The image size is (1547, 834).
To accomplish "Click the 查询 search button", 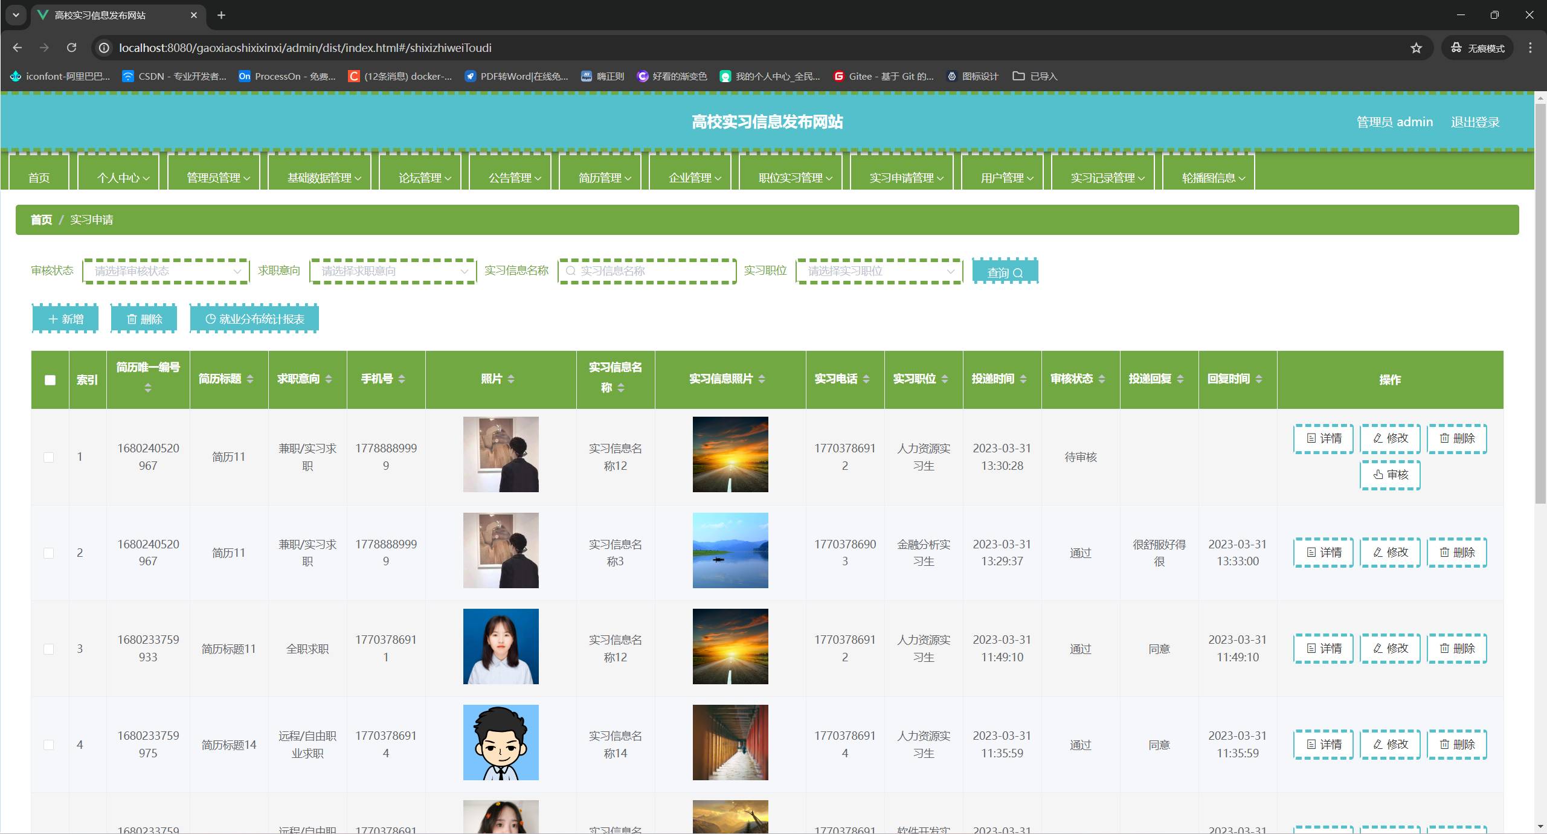I will [1005, 272].
